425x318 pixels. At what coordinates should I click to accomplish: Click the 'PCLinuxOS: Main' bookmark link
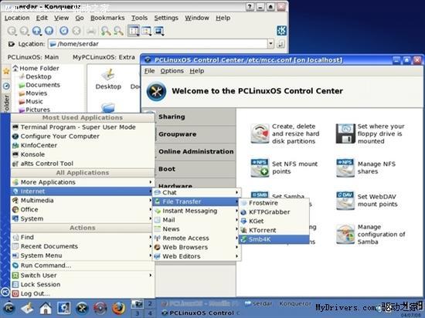click(x=32, y=57)
